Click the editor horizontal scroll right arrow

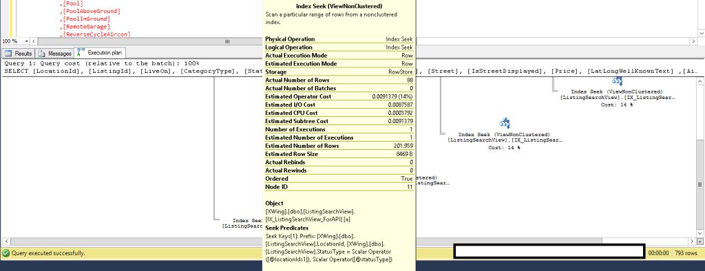click(693, 41)
